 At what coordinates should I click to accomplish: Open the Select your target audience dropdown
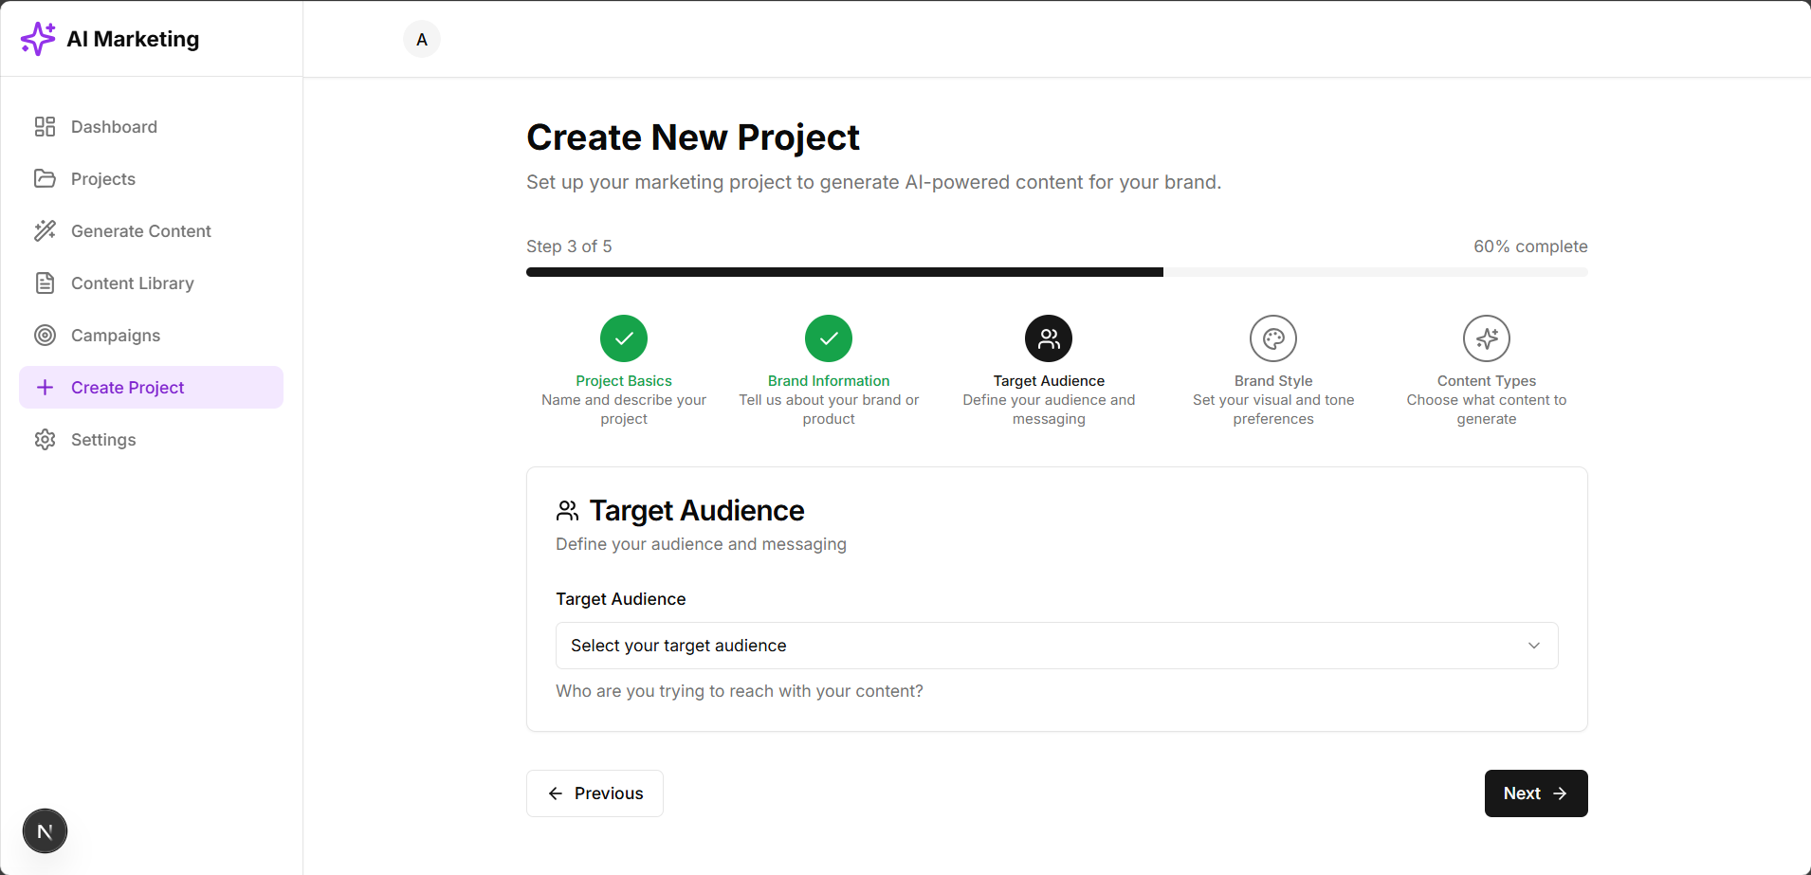coord(1056,646)
